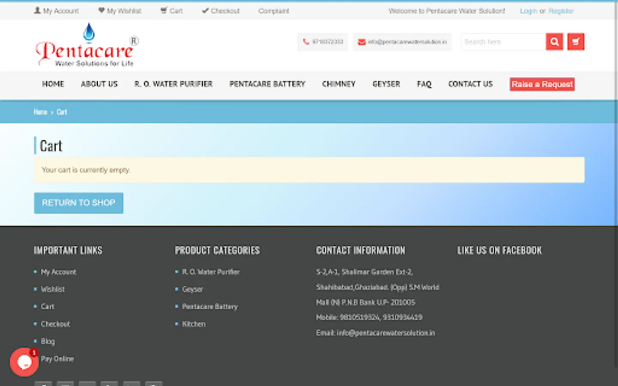This screenshot has width=618, height=386.
Task: Click the RETURN TO SHOP button
Action: [79, 203]
